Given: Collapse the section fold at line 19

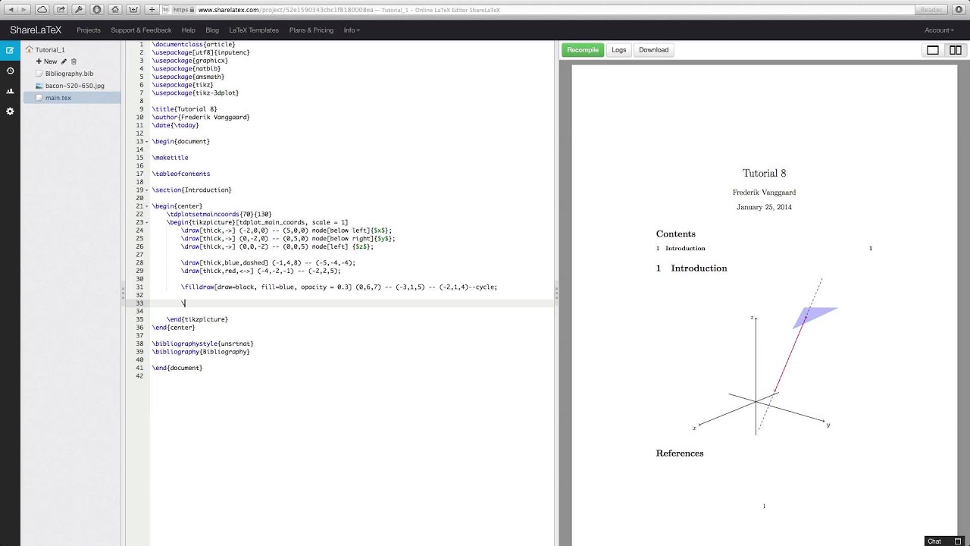Looking at the screenshot, I should (x=147, y=190).
